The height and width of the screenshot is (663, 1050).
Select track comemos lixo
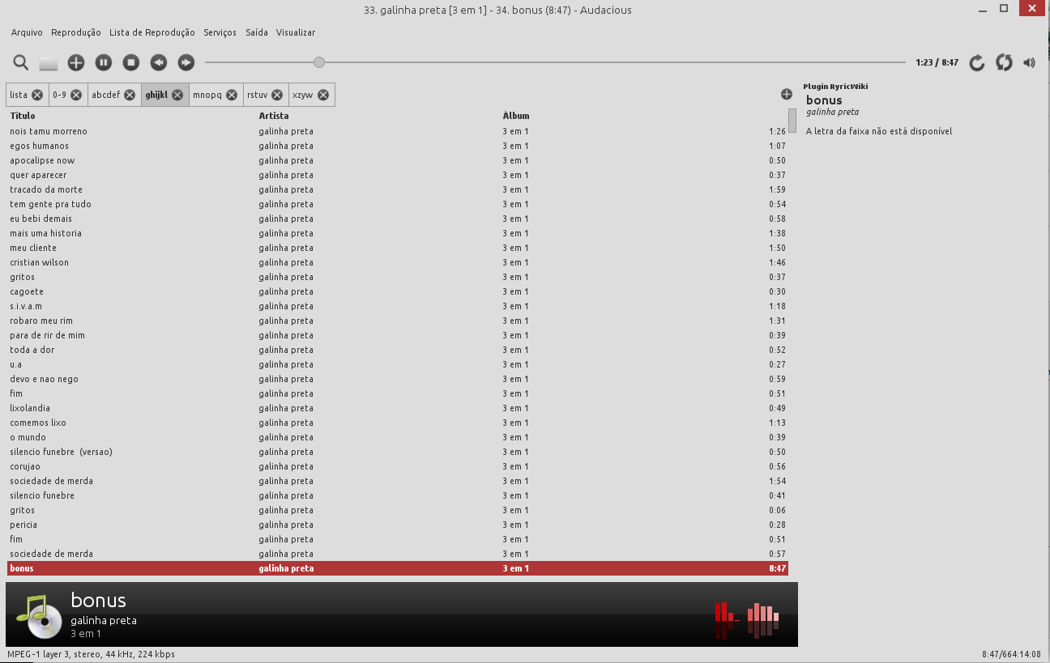point(397,423)
